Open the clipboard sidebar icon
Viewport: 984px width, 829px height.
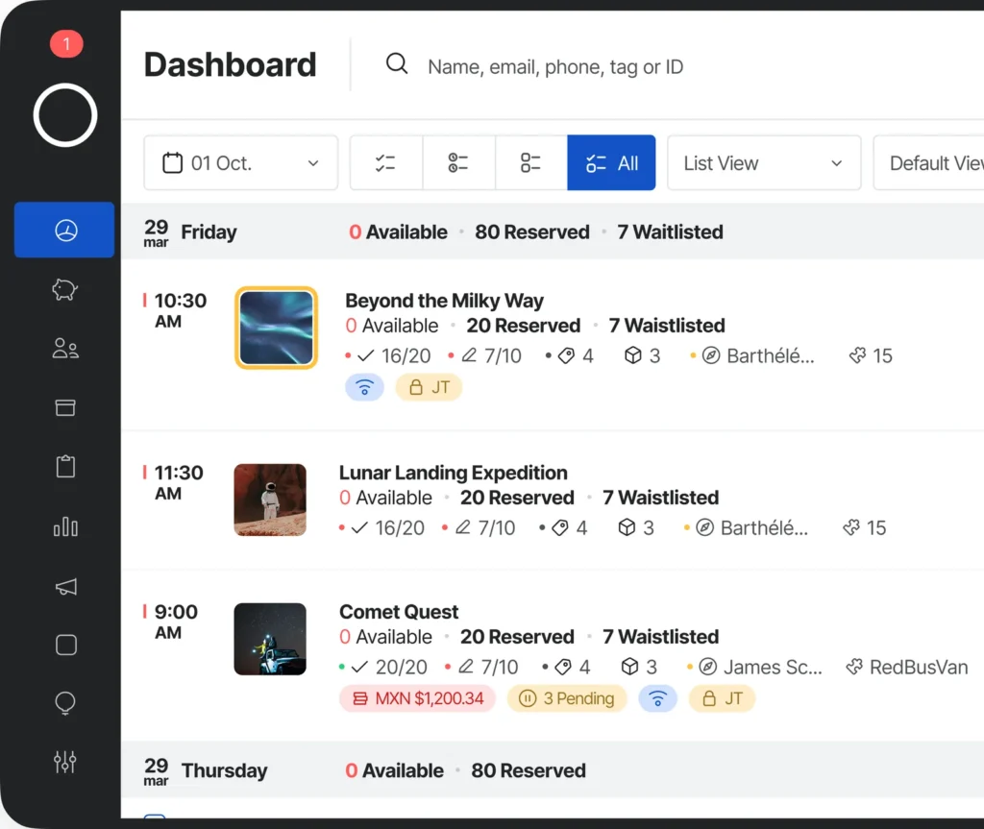click(x=65, y=466)
